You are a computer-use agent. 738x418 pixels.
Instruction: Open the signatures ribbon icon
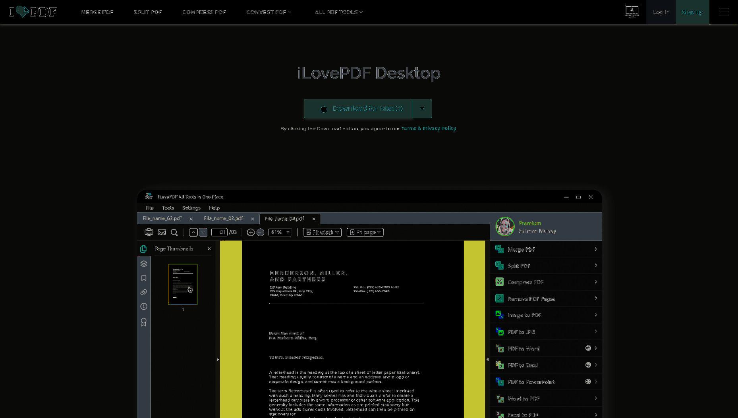pyautogui.click(x=144, y=322)
